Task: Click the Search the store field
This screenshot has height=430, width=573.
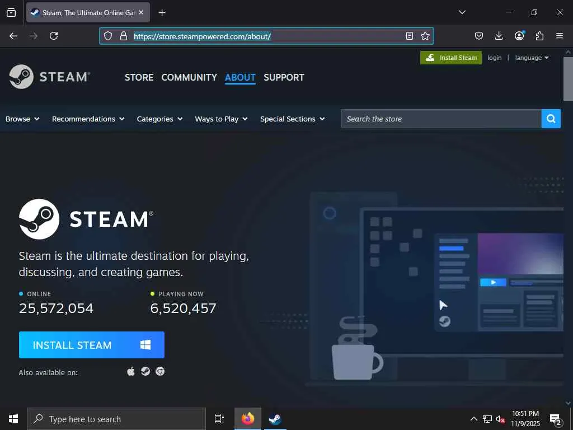Action: tap(441, 119)
